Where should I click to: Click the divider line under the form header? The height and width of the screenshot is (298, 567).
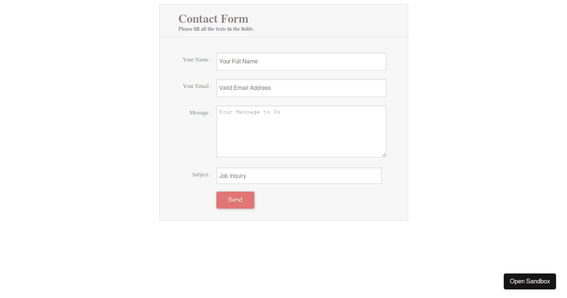pyautogui.click(x=283, y=37)
